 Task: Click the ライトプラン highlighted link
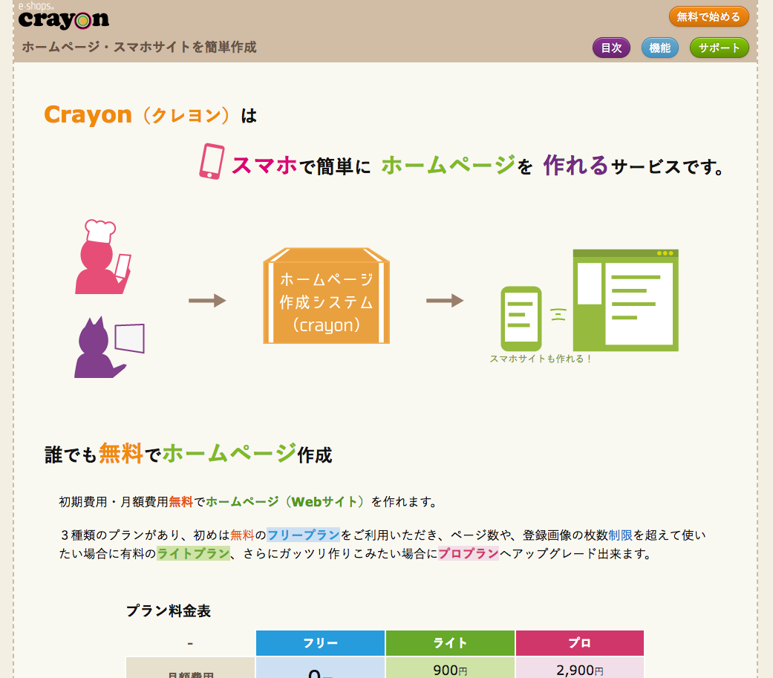click(x=193, y=554)
